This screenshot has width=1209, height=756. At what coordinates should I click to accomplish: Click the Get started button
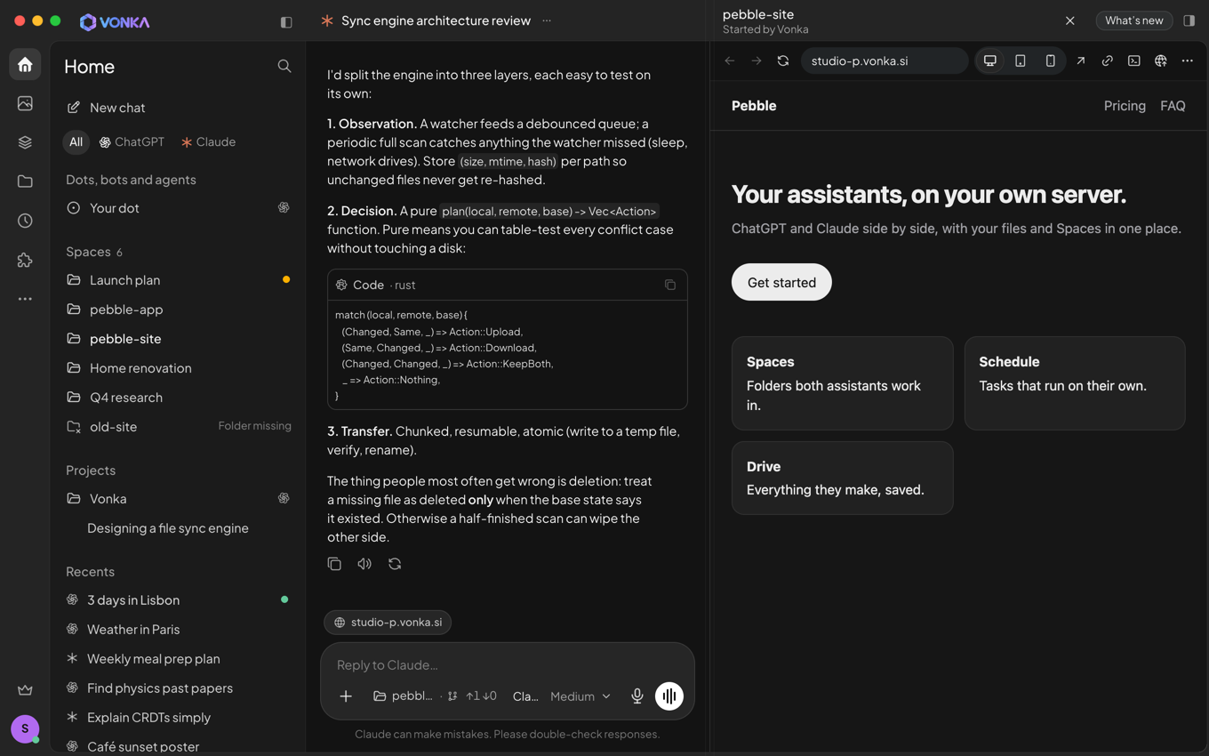pyautogui.click(x=781, y=282)
